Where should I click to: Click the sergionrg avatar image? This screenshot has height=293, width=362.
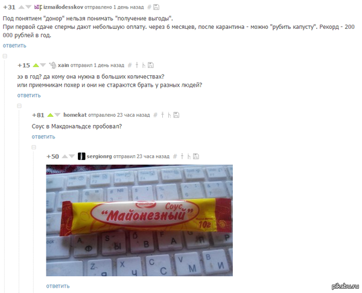(x=81, y=156)
